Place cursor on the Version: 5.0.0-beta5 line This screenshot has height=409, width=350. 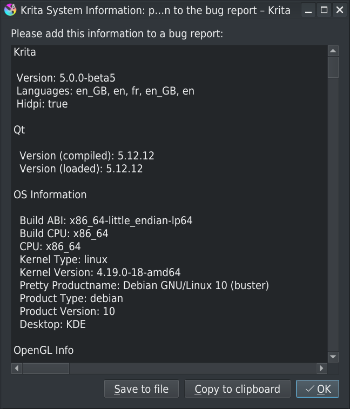66,78
